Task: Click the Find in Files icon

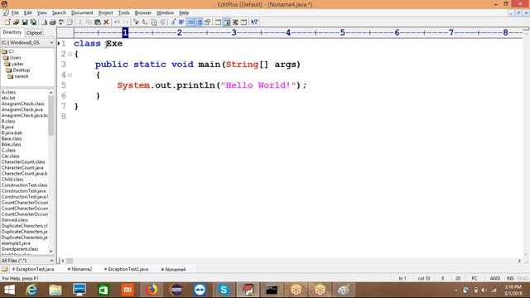Action: (x=154, y=22)
